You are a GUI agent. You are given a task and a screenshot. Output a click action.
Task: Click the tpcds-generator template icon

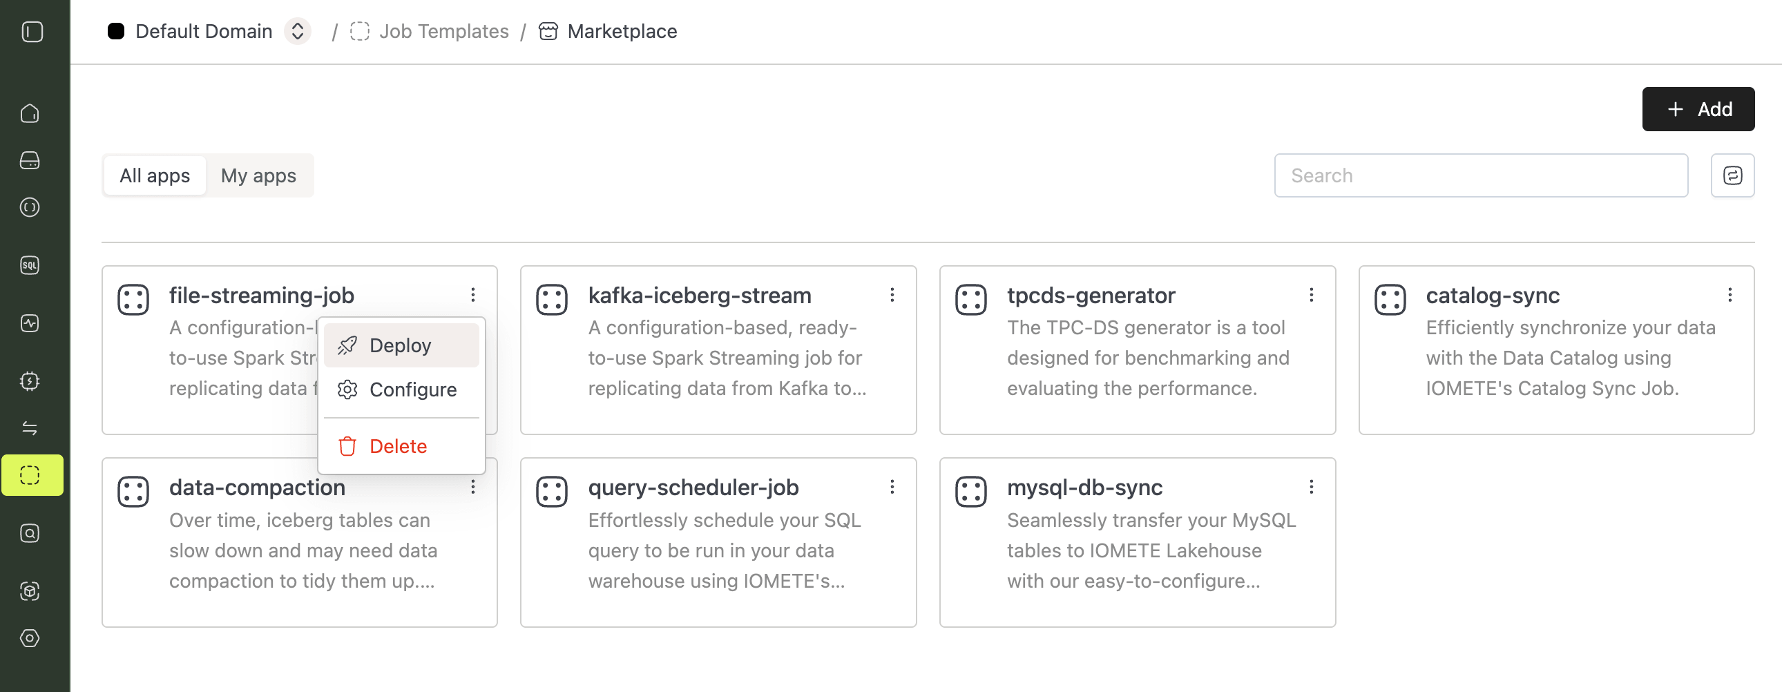pos(970,300)
